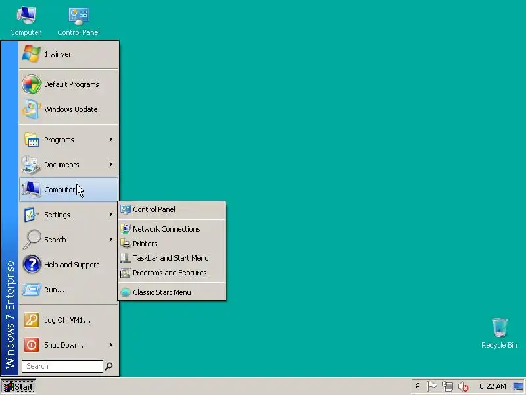The image size is (526, 395).
Task: Click the Classic Start Menu shell icon
Action: tap(126, 292)
